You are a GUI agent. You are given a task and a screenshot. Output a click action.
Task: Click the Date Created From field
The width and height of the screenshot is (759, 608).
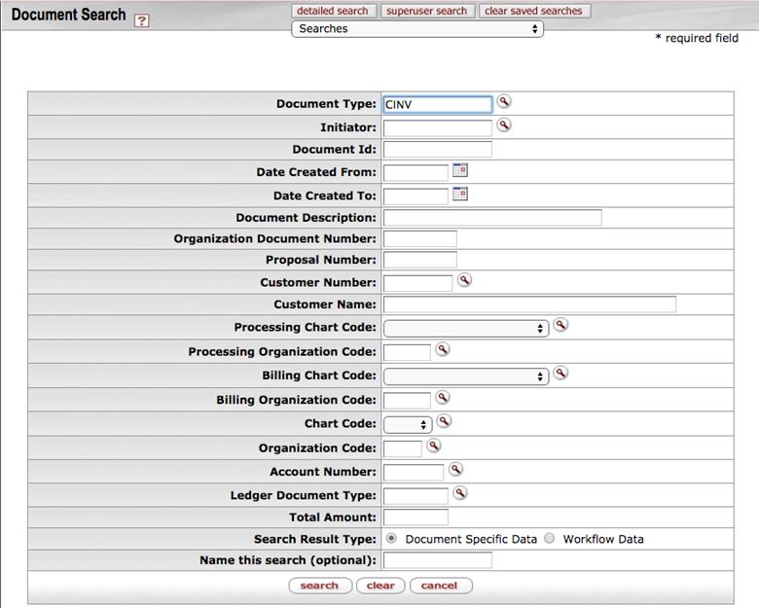click(x=416, y=173)
